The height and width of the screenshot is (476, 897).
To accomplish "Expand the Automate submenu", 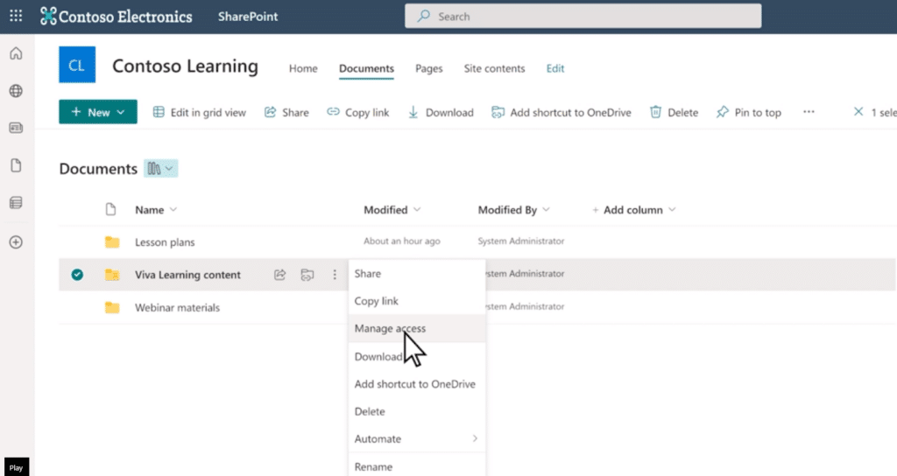I will [416, 439].
